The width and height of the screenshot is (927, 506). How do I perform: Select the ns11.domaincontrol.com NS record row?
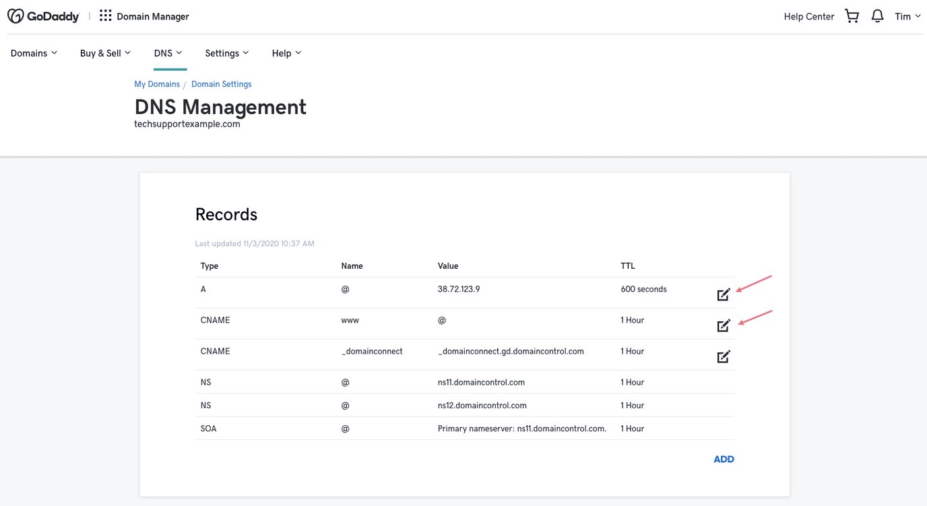click(x=463, y=382)
